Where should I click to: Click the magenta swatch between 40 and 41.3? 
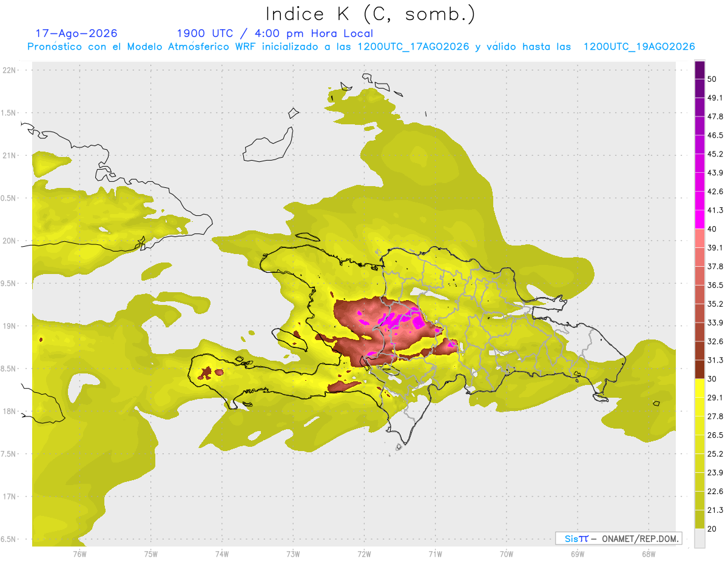(x=699, y=219)
